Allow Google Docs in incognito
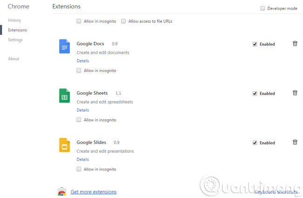303x198 pixels. pos(79,70)
